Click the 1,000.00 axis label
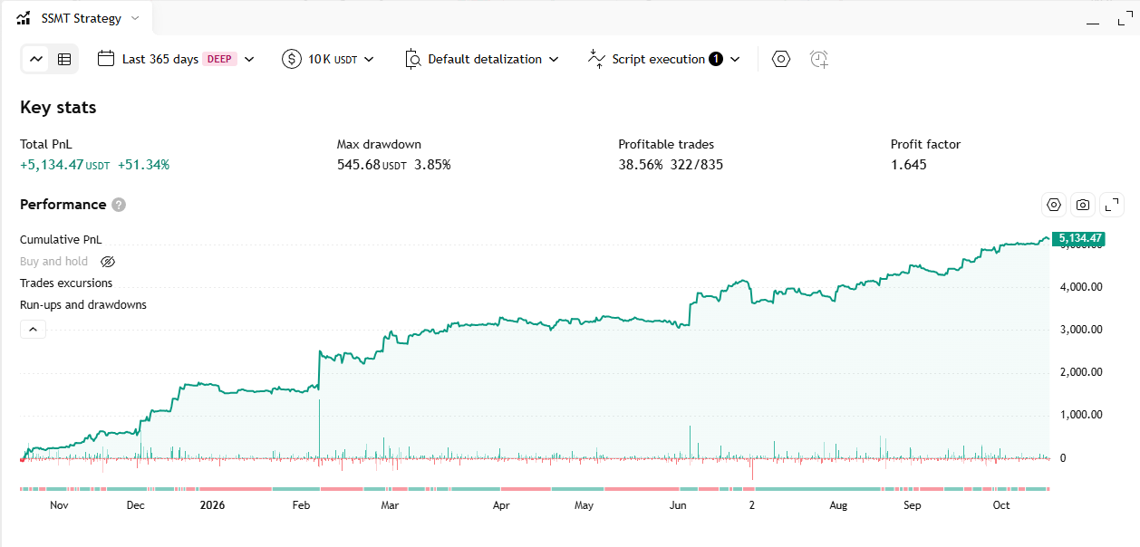This screenshot has height=547, width=1140. (1081, 415)
